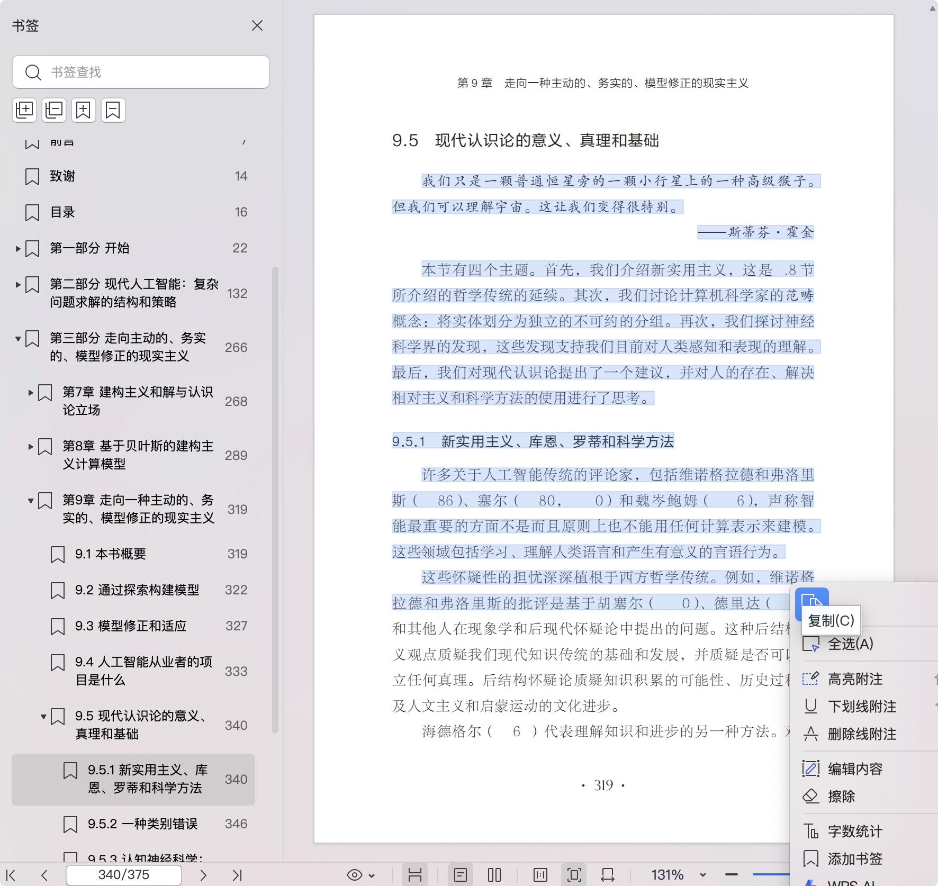Expand all bookmarks using the panel icon
The height and width of the screenshot is (886, 938).
pyautogui.click(x=24, y=110)
